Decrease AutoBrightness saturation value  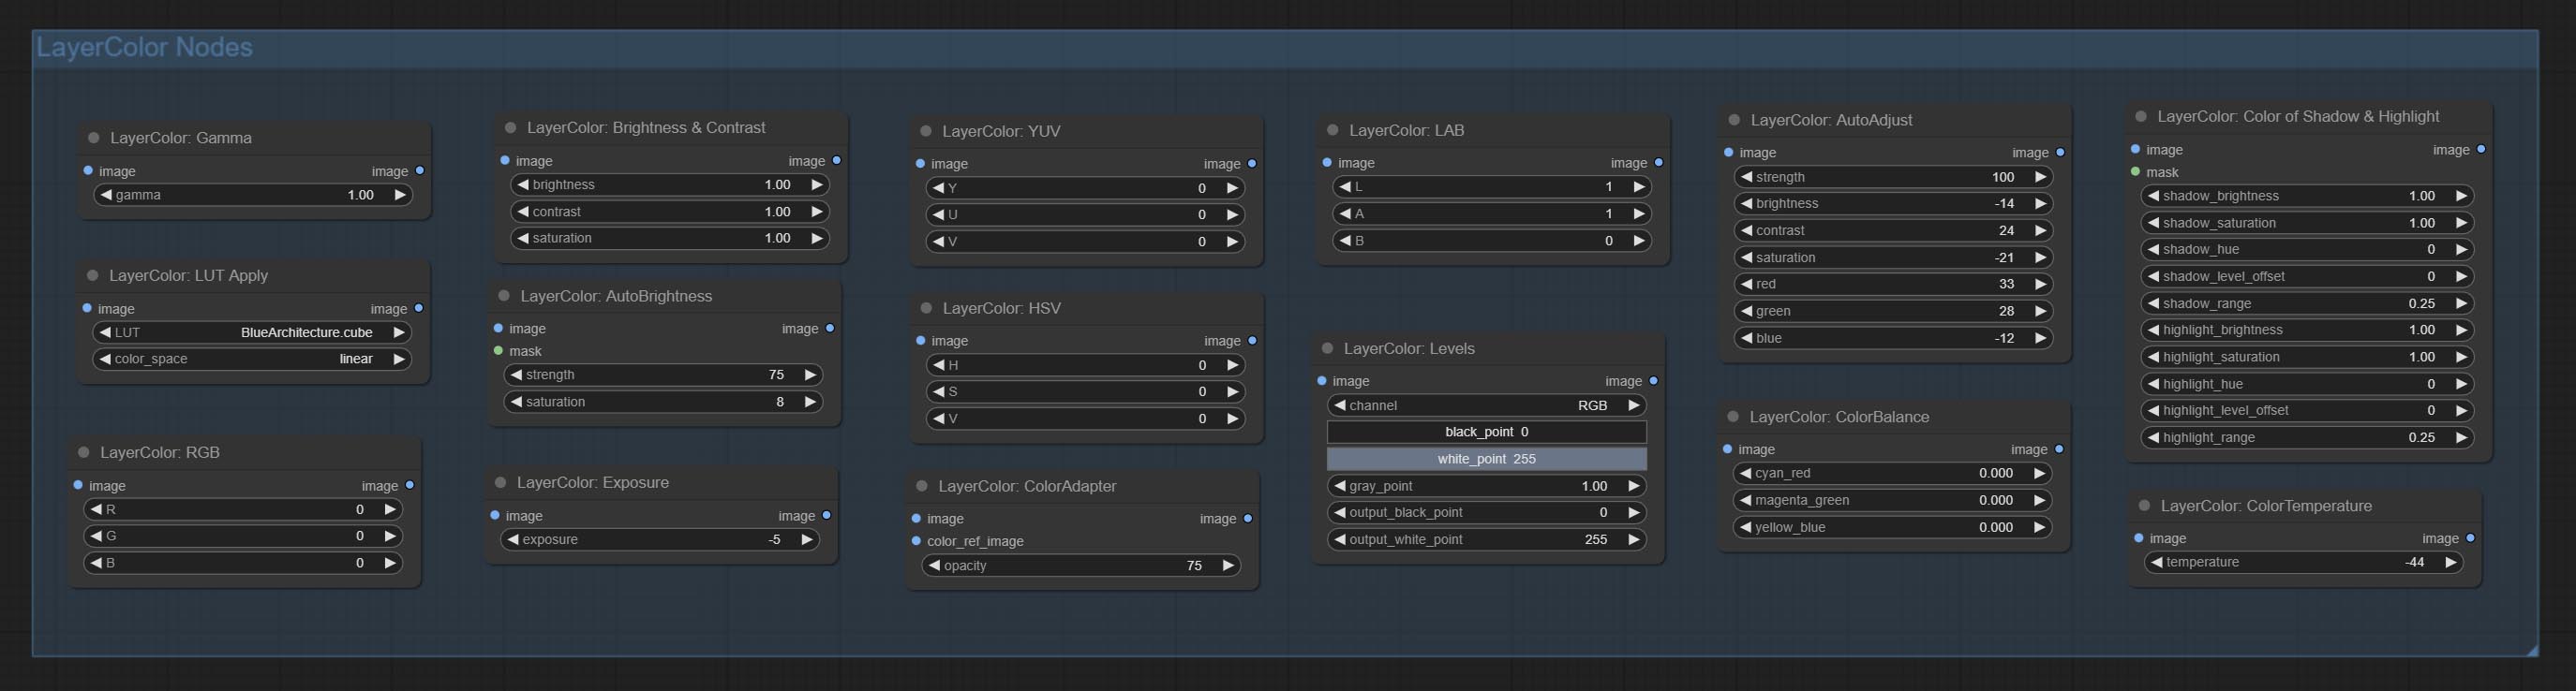pyautogui.click(x=516, y=402)
